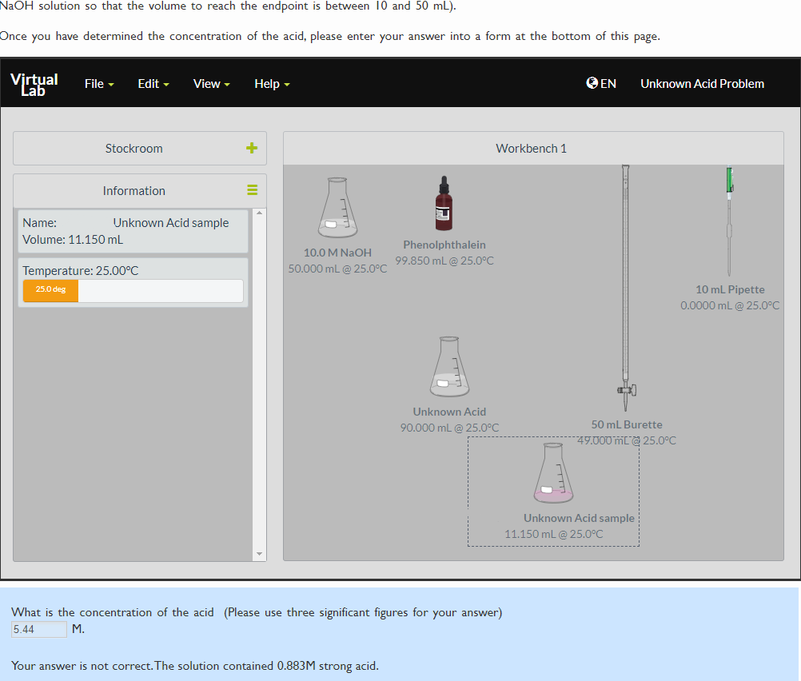Screen dimensions: 801x681
Task: Select the Information panel header
Action: coord(139,190)
